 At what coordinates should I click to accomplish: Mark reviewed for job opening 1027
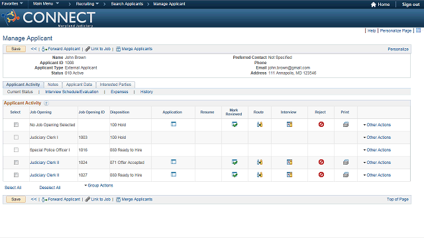(235, 175)
